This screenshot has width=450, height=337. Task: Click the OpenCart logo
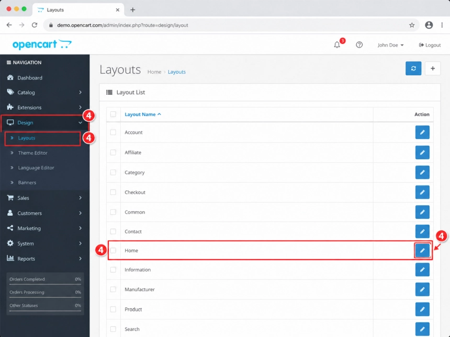42,44
